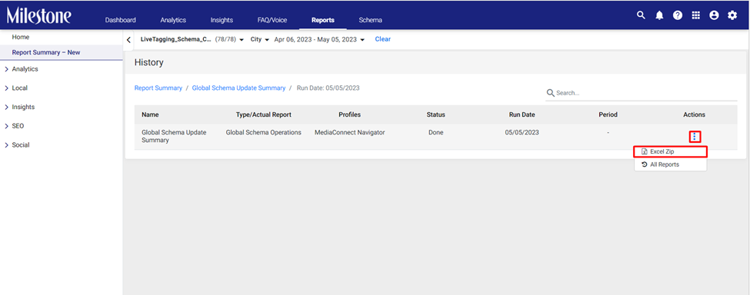Expand the Local sidebar section
The height and width of the screenshot is (295, 750).
[x=16, y=88]
